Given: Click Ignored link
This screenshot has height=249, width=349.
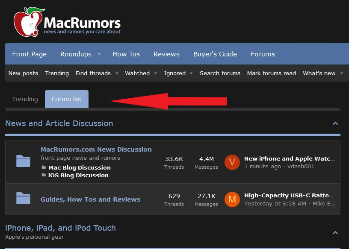Looking at the screenshot, I should point(175,73).
